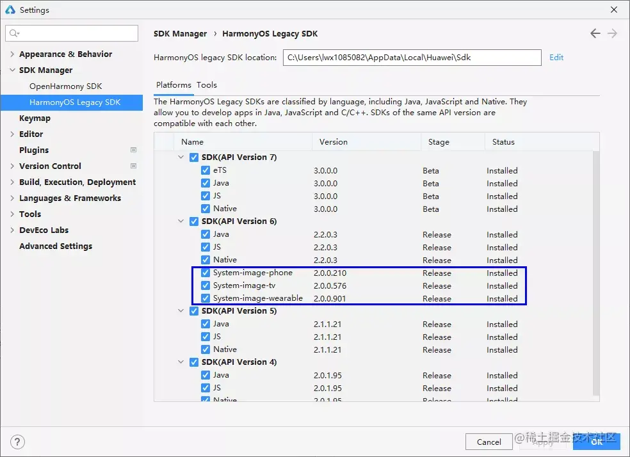Toggle the Java 3.0.0.0 checkbox
Screen dimensions: 630x457
206,183
